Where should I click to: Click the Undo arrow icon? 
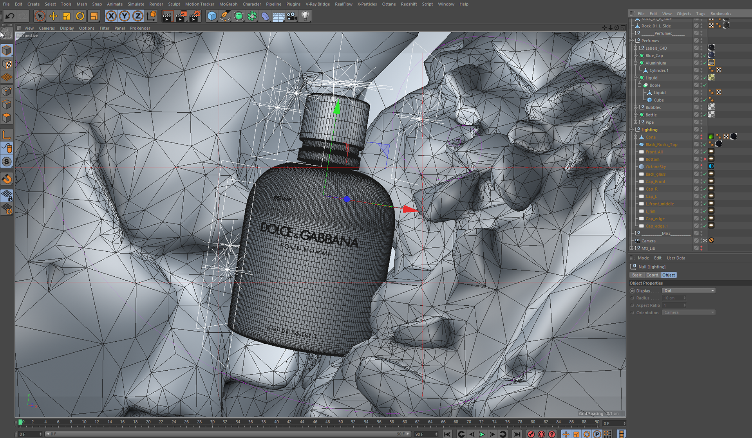point(10,16)
